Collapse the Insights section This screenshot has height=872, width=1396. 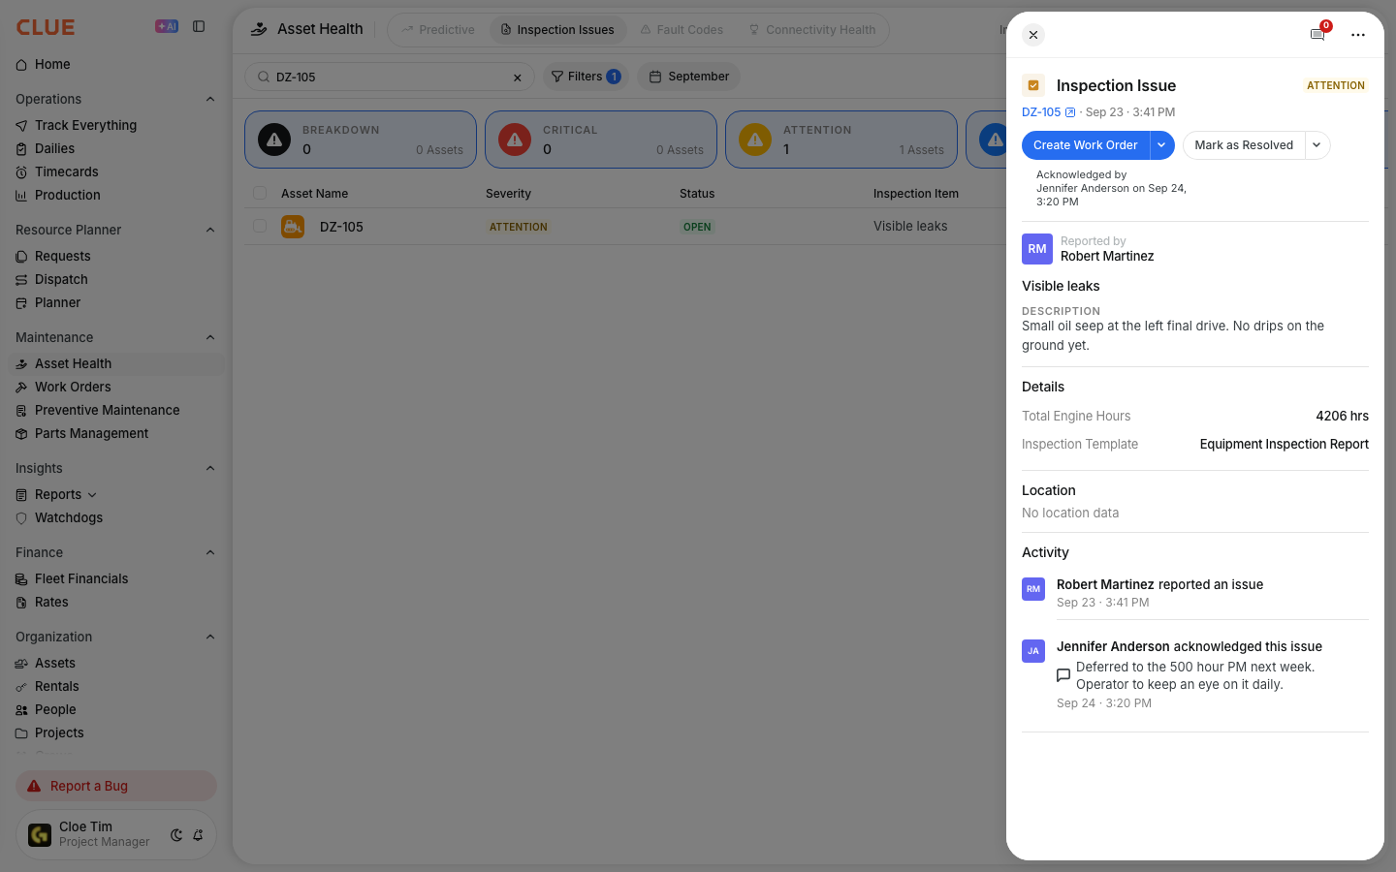[210, 468]
